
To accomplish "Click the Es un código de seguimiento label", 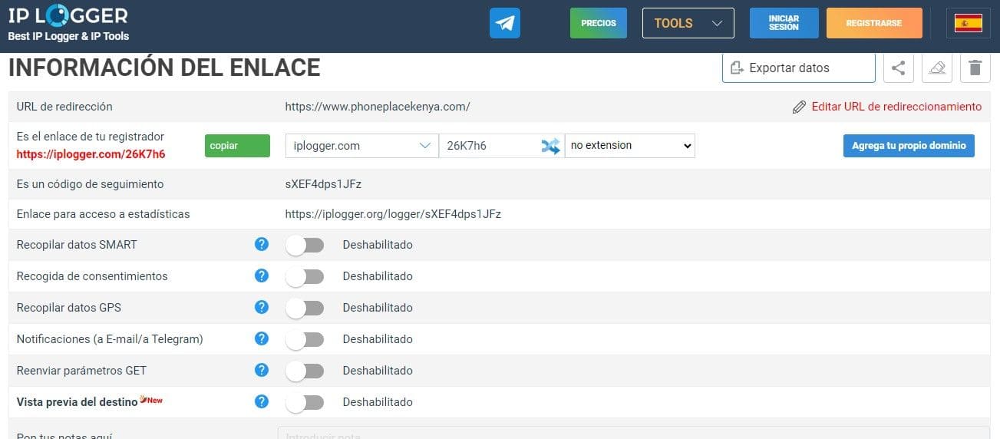I will 90,184.
